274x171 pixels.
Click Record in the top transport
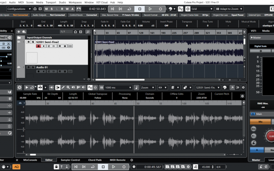click(161, 9)
